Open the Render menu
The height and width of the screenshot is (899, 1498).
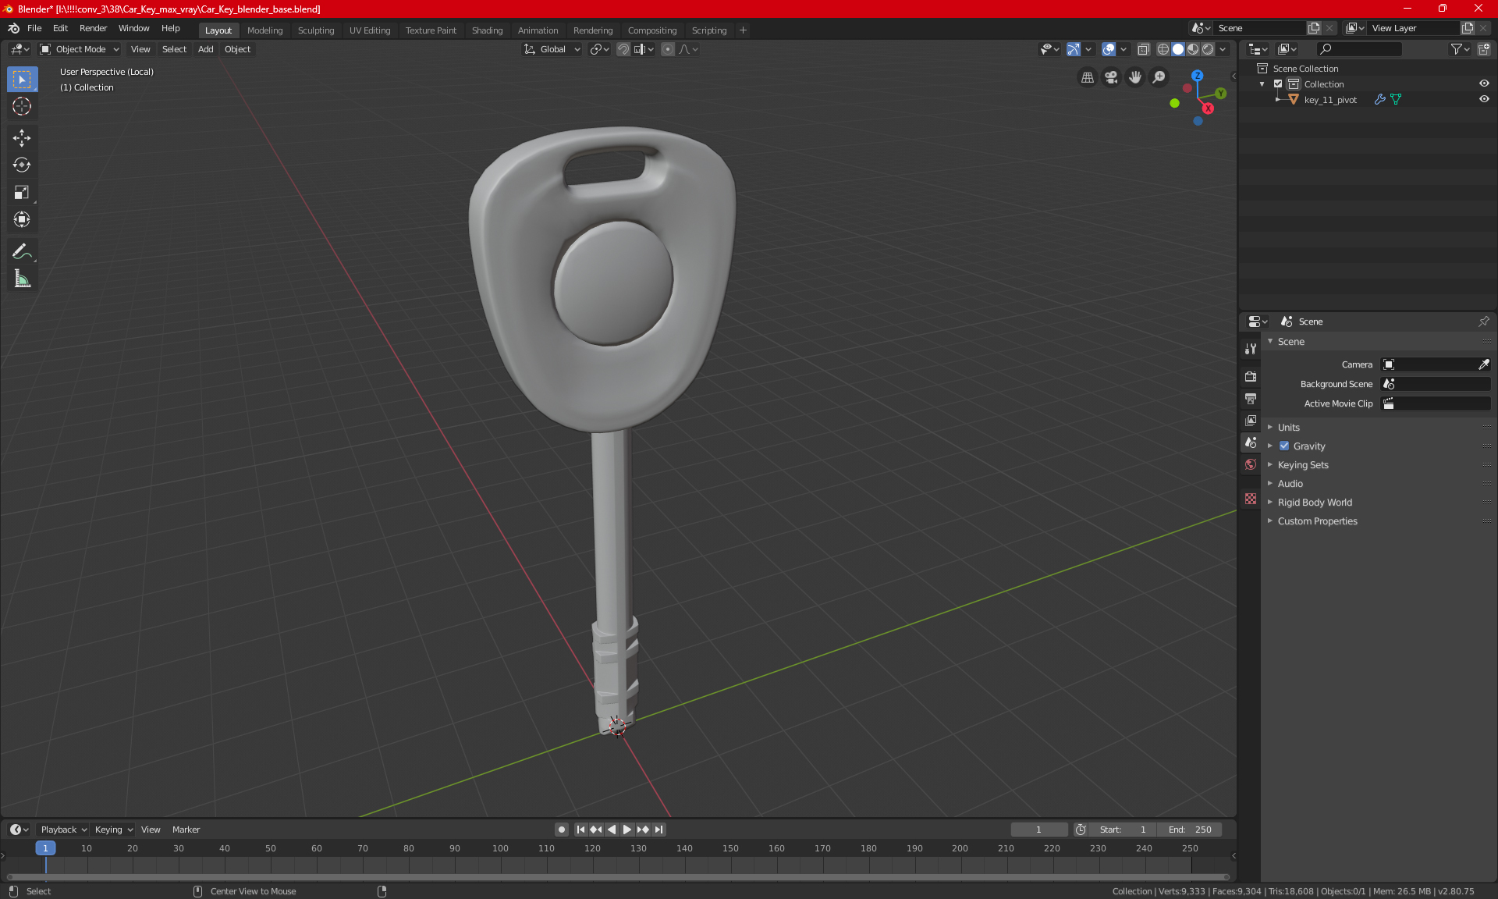pyautogui.click(x=93, y=28)
